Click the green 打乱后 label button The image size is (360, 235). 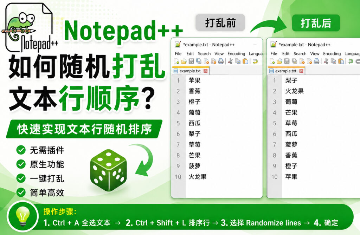point(316,23)
